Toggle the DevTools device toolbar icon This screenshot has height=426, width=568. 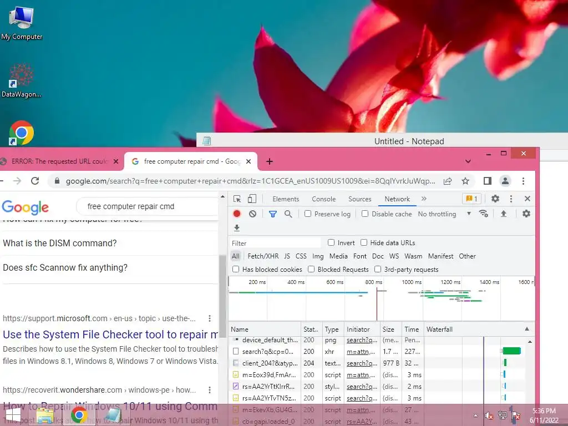point(252,199)
